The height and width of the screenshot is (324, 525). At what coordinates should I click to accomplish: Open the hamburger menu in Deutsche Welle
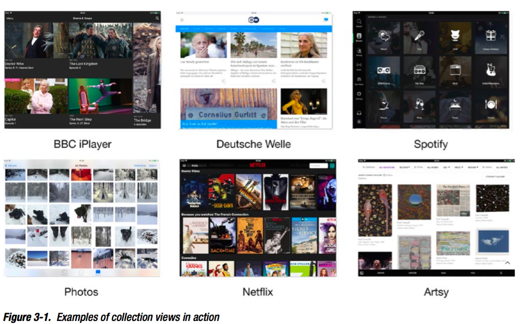click(x=182, y=19)
